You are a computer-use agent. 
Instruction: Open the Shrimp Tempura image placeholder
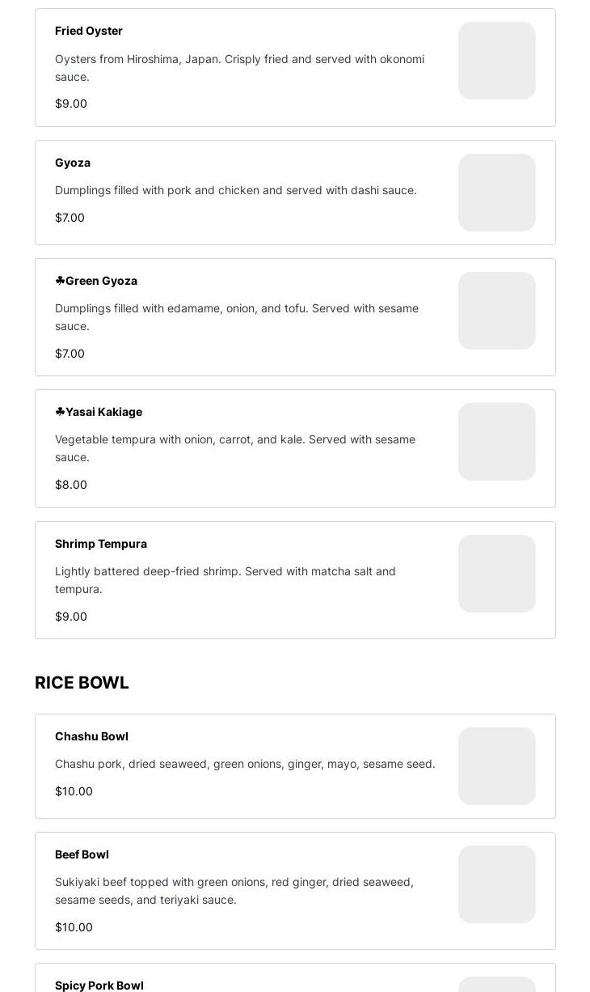(x=496, y=574)
